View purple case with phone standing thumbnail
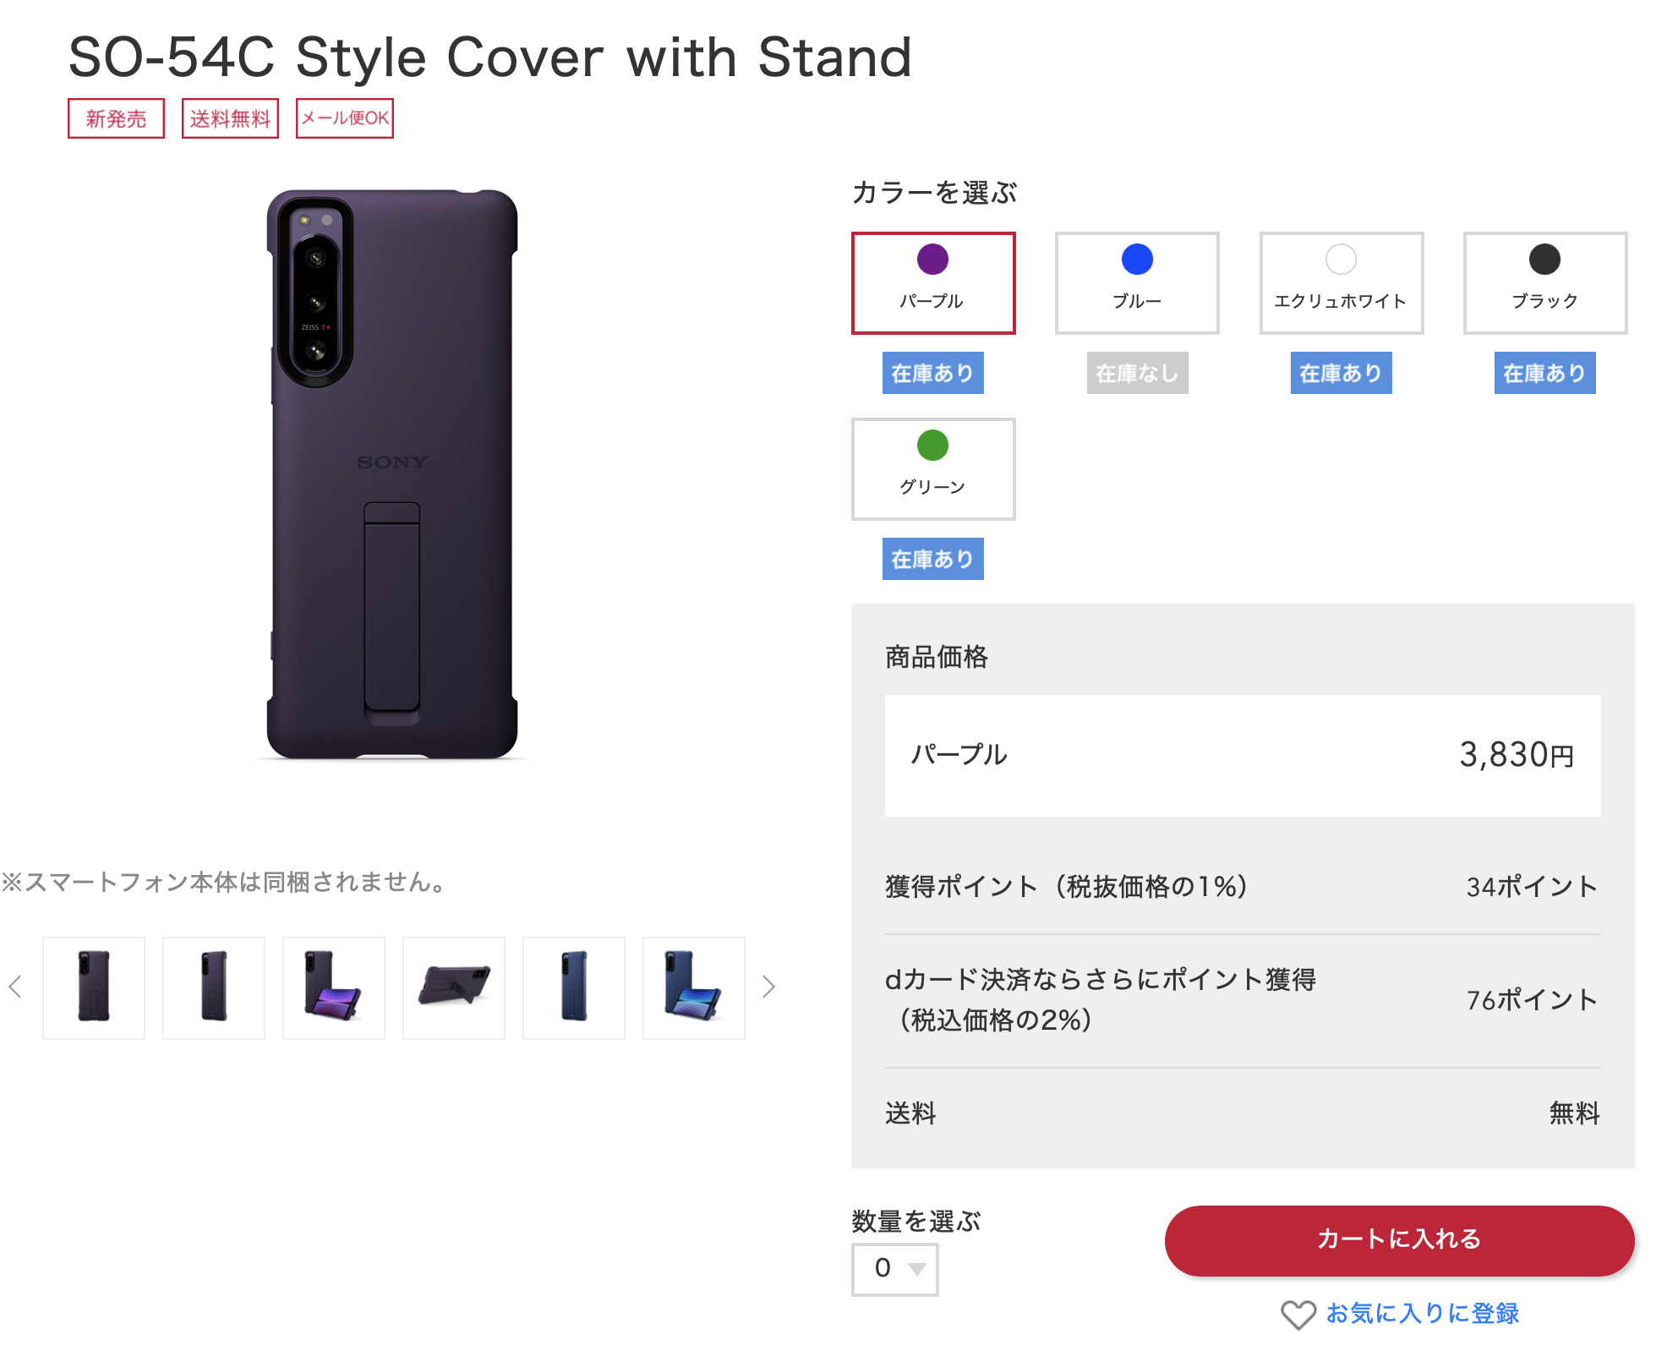This screenshot has height=1351, width=1667. pos(334,987)
